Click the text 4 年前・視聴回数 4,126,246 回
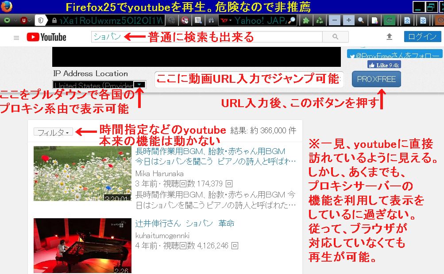This screenshot has width=444, height=274. pyautogui.click(x=187, y=246)
